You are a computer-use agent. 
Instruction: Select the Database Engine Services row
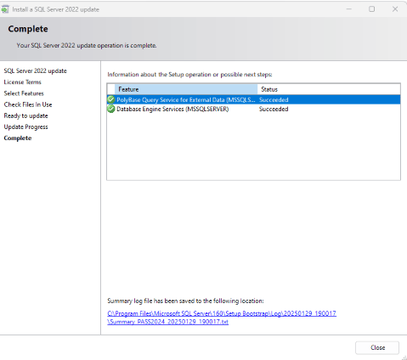[253, 109]
